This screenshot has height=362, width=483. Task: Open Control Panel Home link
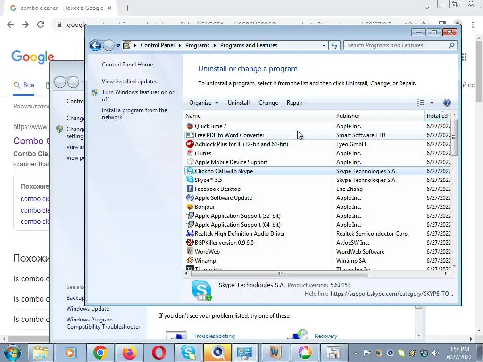pos(127,65)
